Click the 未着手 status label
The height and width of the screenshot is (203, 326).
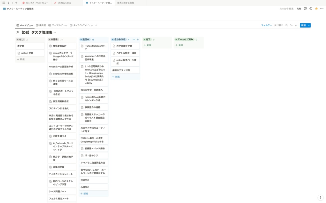(x=53, y=39)
